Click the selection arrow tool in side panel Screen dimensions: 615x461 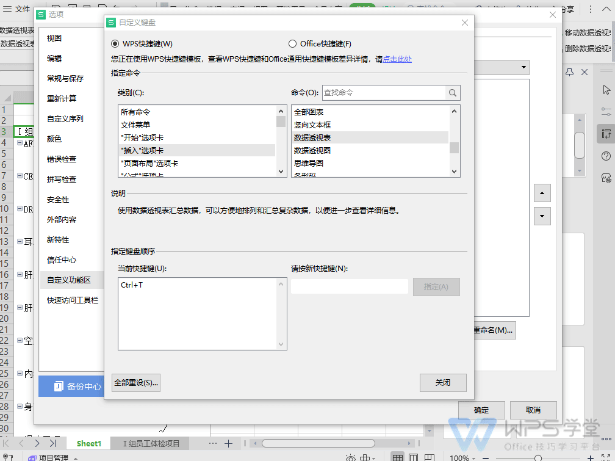point(606,90)
